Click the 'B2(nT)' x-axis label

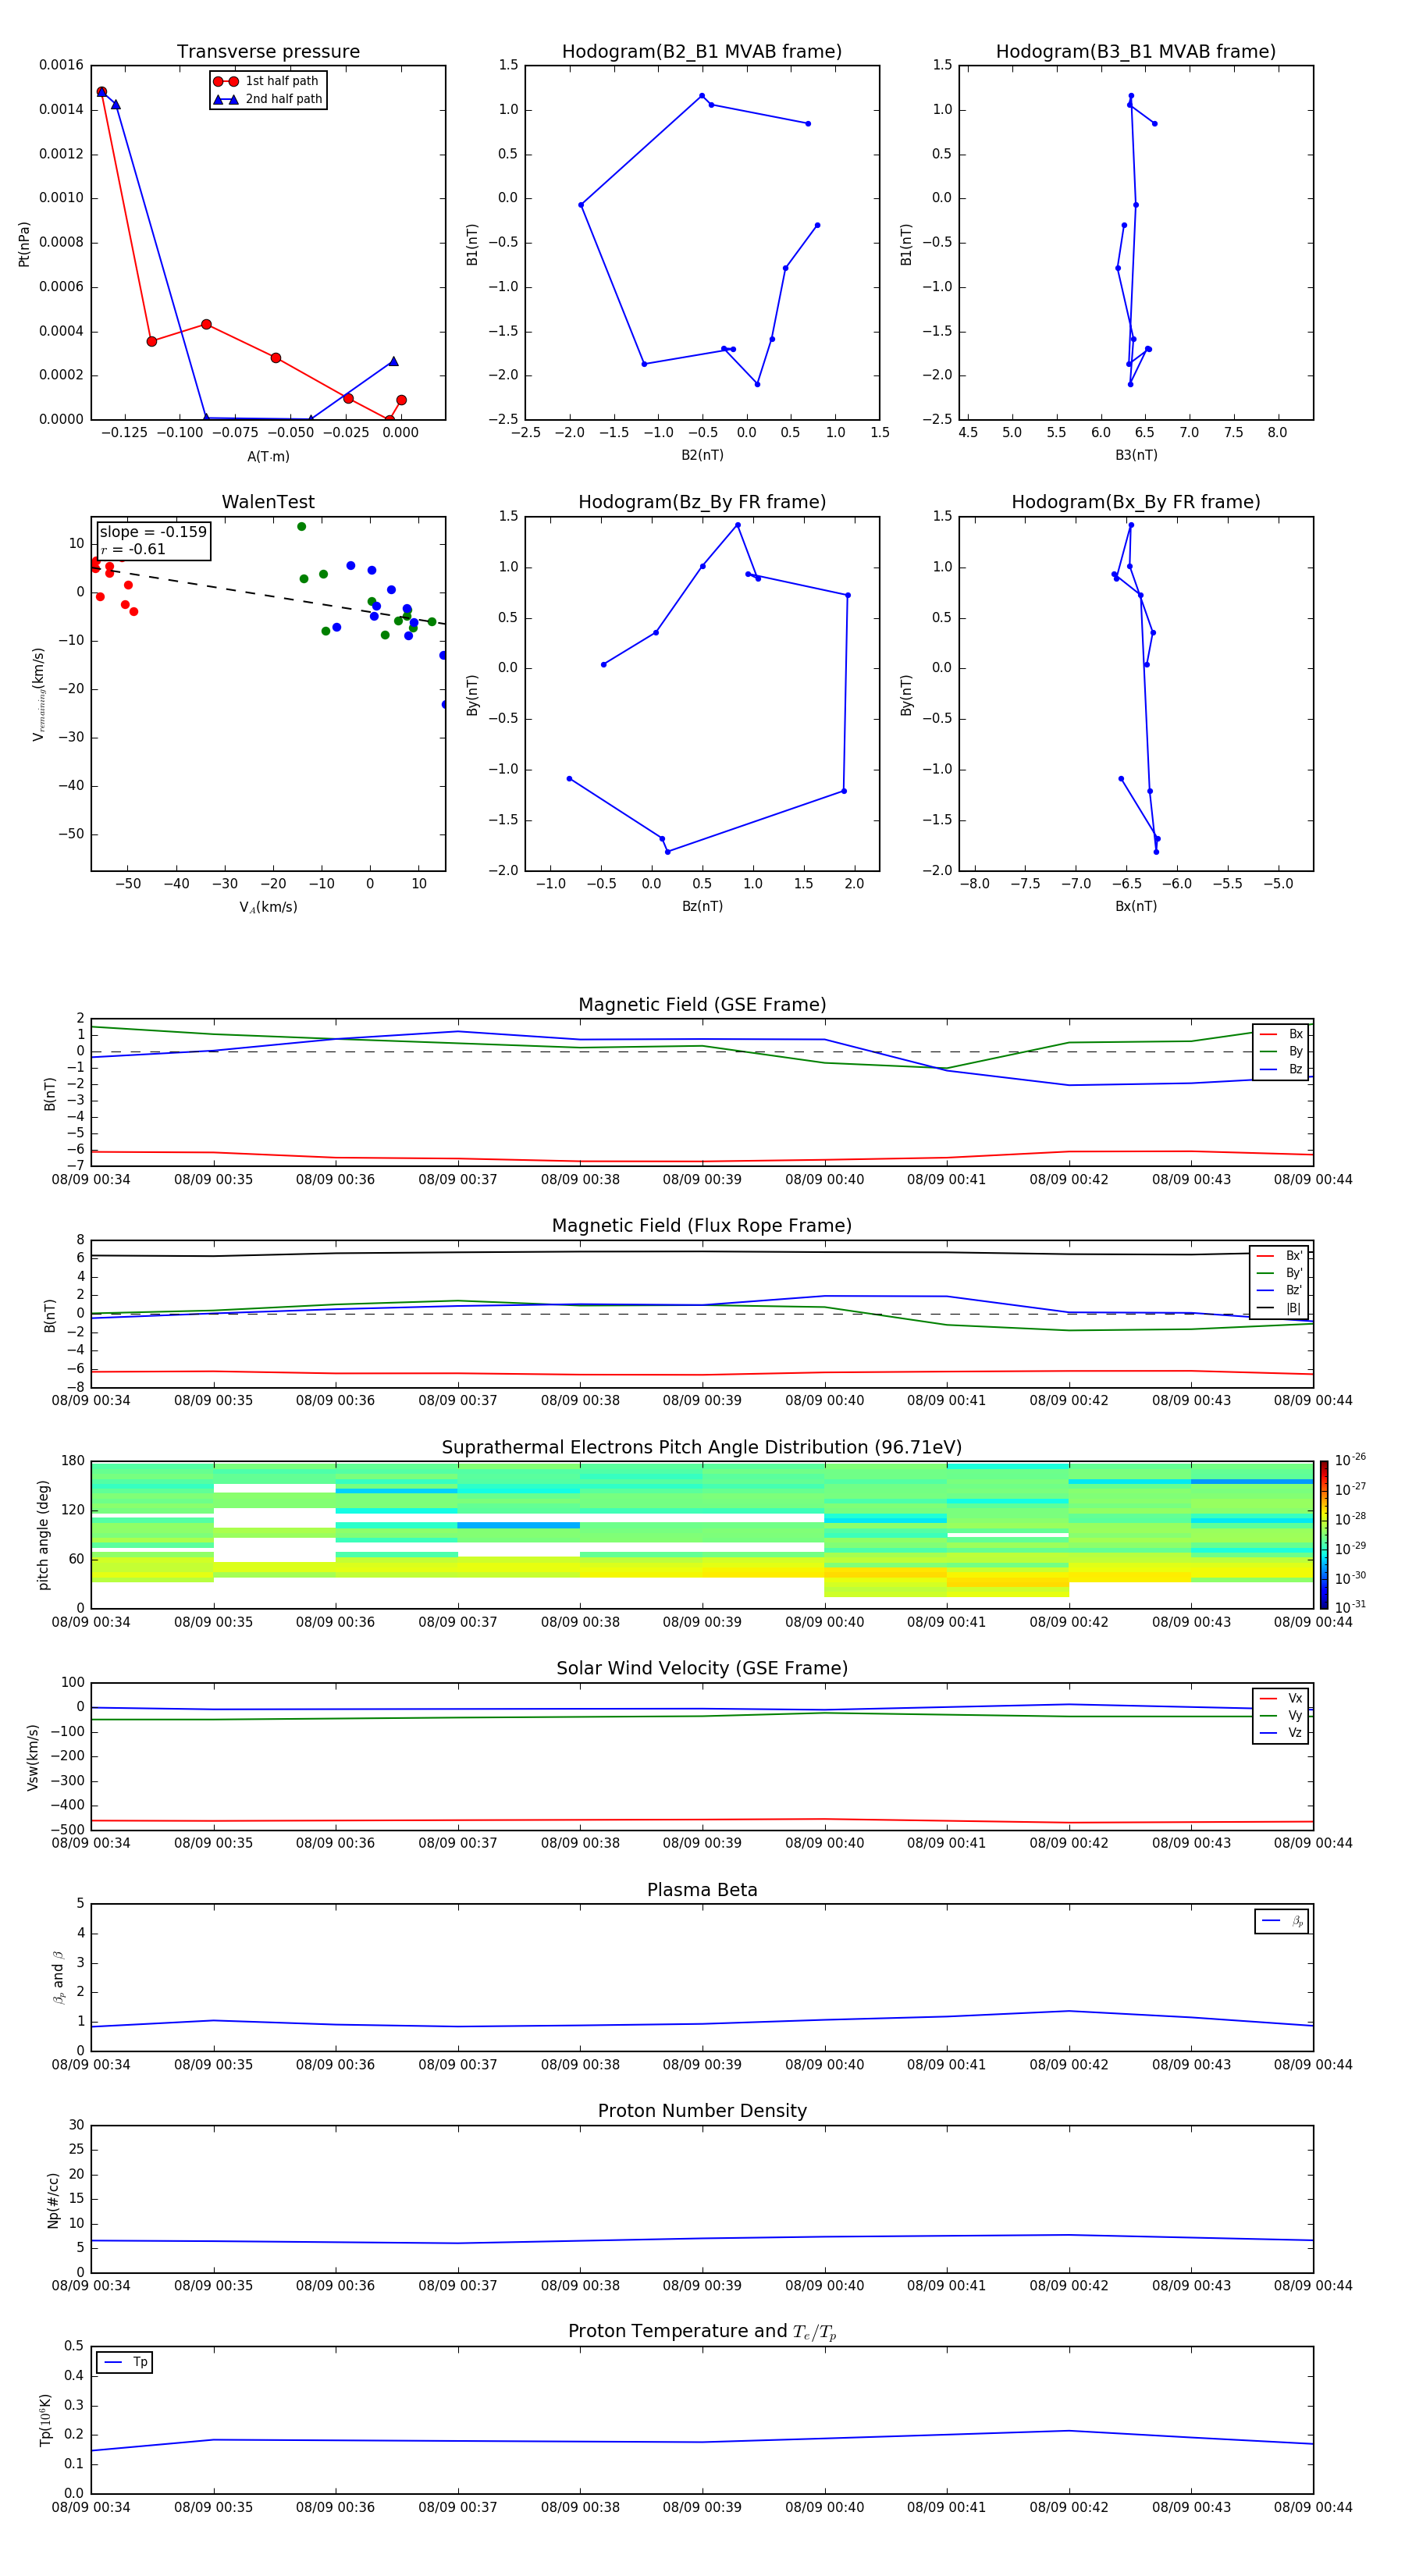[702, 455]
